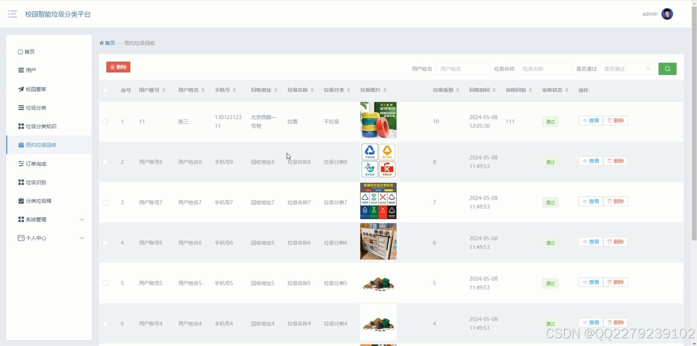Click the green search magnifier icon
This screenshot has width=697, height=346.
pyautogui.click(x=667, y=69)
